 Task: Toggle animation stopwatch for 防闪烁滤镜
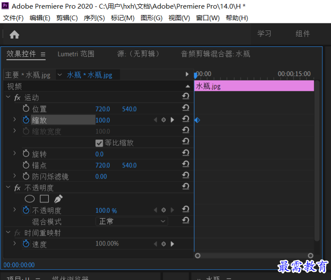point(26,176)
